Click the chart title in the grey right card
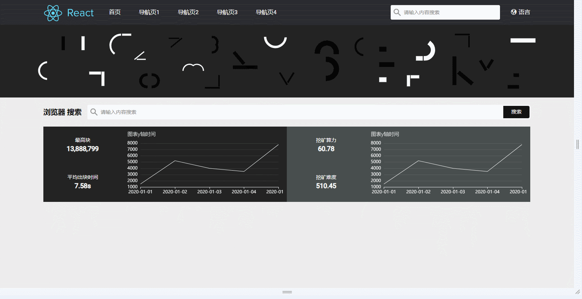The height and width of the screenshot is (299, 582). pos(385,134)
